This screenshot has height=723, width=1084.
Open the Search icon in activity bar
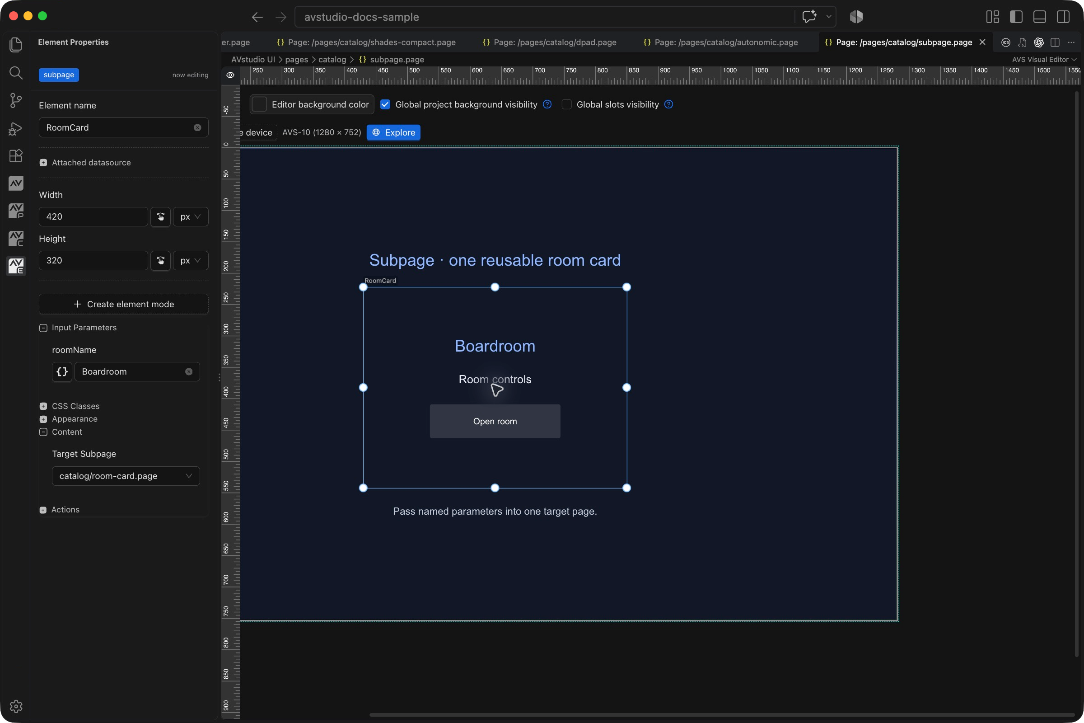[x=16, y=72]
